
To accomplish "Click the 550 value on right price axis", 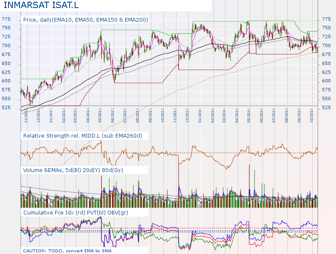I will [327, 99].
